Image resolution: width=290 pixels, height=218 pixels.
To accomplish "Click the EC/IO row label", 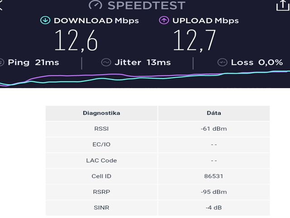I will (101, 144).
